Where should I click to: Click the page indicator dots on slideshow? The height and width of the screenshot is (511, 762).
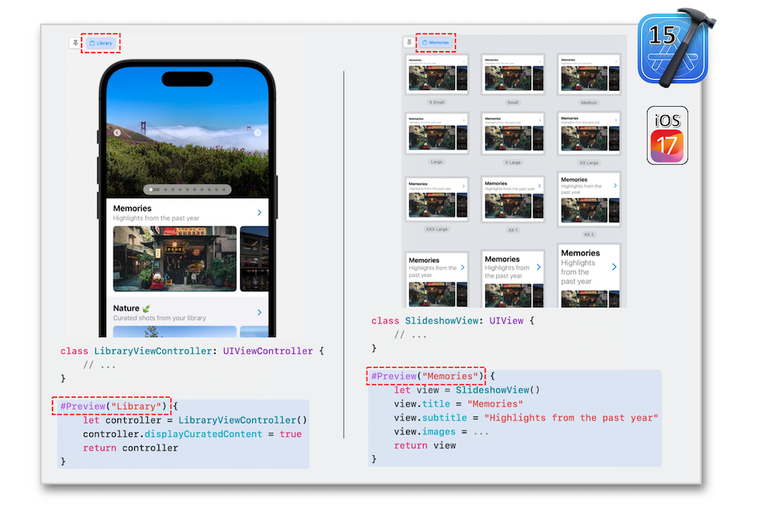[x=187, y=190]
